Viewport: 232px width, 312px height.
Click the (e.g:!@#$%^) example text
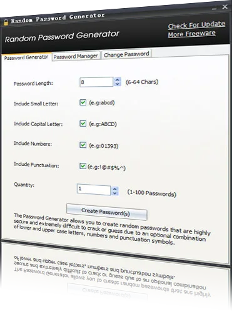tap(106, 167)
